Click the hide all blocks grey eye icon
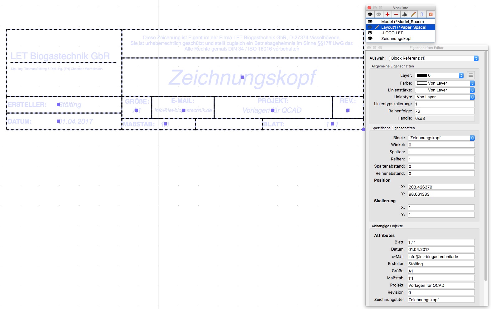 coord(379,14)
